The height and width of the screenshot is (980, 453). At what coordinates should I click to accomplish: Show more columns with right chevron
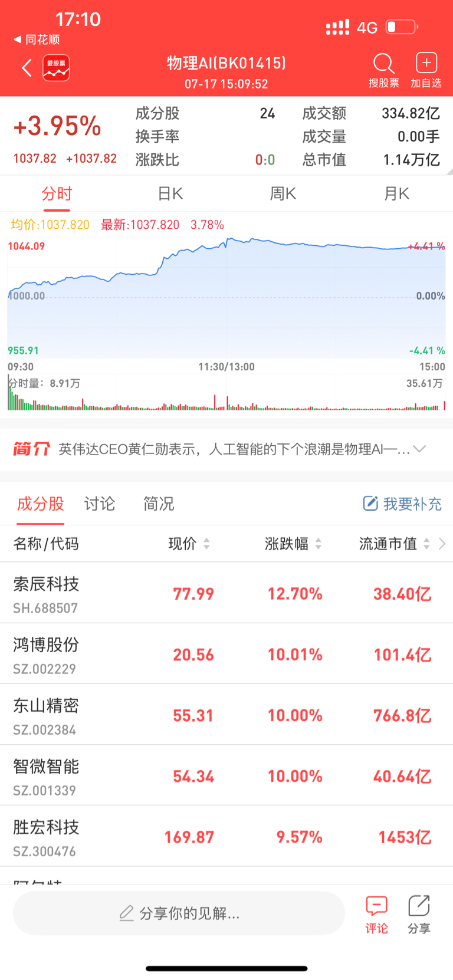[442, 544]
